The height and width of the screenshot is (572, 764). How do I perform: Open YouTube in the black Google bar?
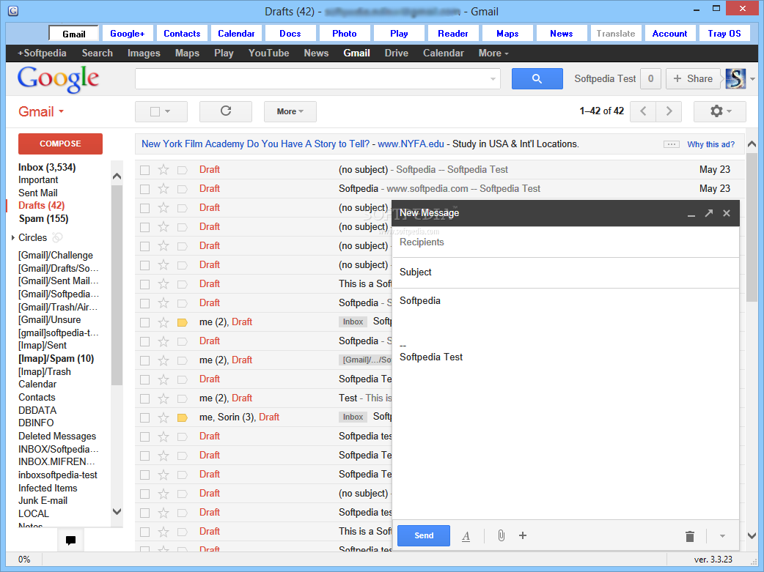pyautogui.click(x=268, y=53)
